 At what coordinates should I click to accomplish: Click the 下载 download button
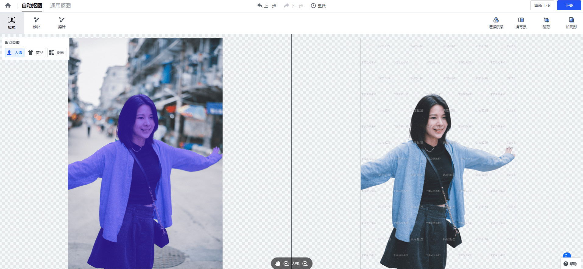click(x=569, y=5)
